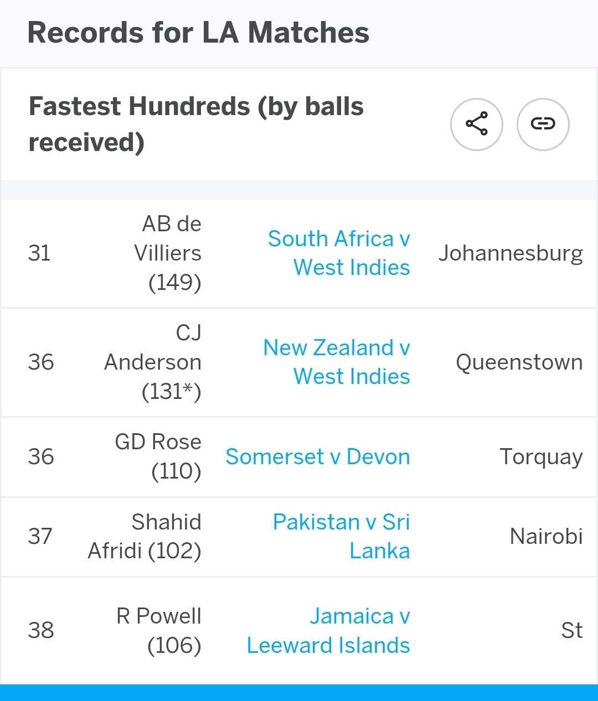598x701 pixels.
Task: Select AB de Villiers (149) entry
Action: pos(168,253)
